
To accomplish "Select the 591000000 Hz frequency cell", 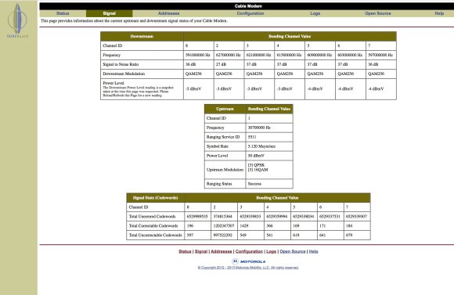I will pyautogui.click(x=198, y=55).
